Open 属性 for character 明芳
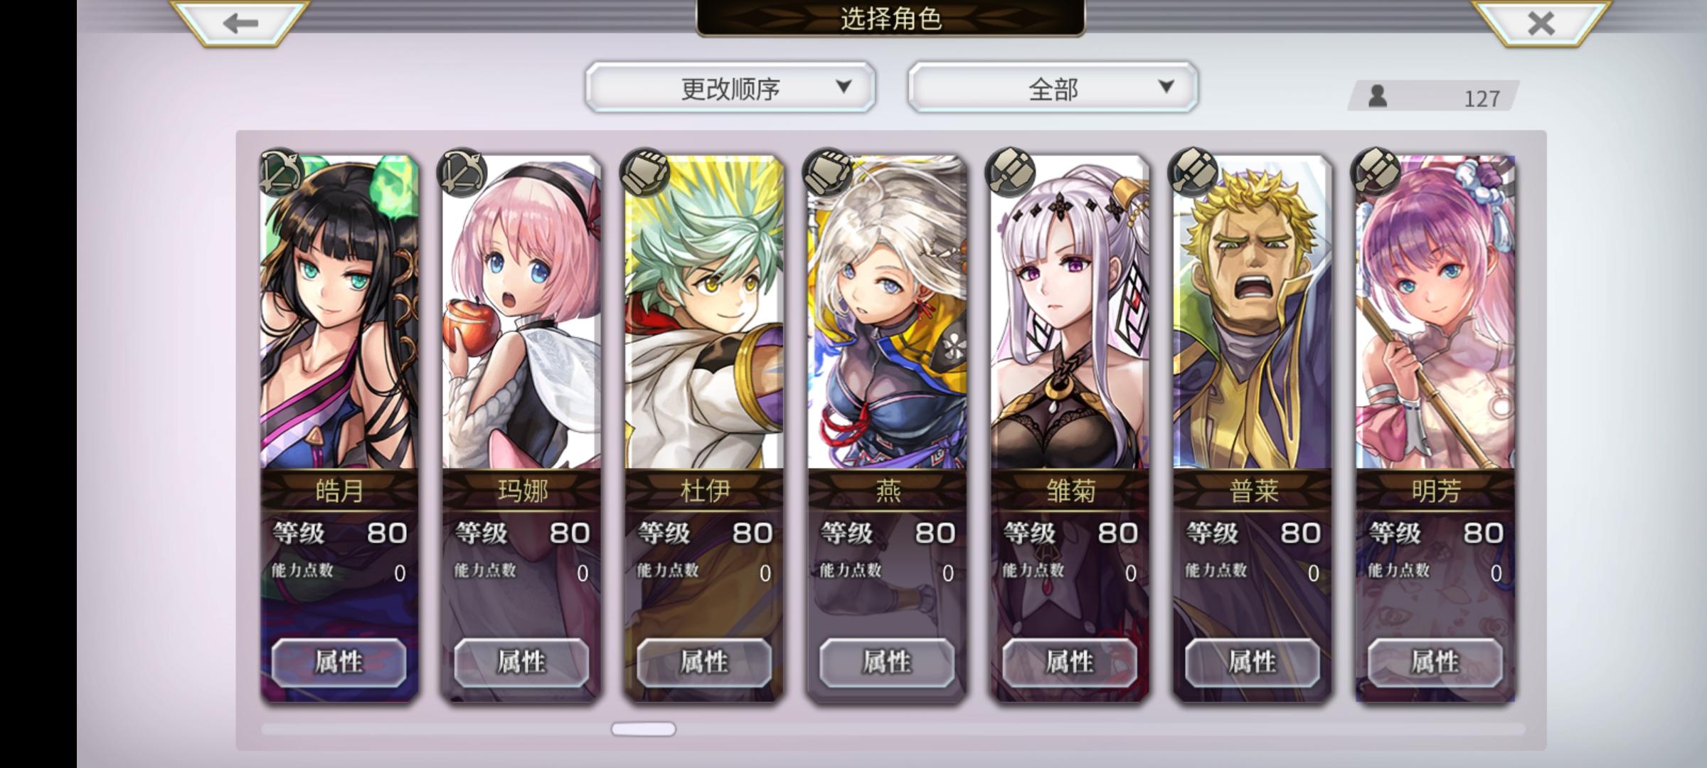This screenshot has height=768, width=1707. [1435, 662]
